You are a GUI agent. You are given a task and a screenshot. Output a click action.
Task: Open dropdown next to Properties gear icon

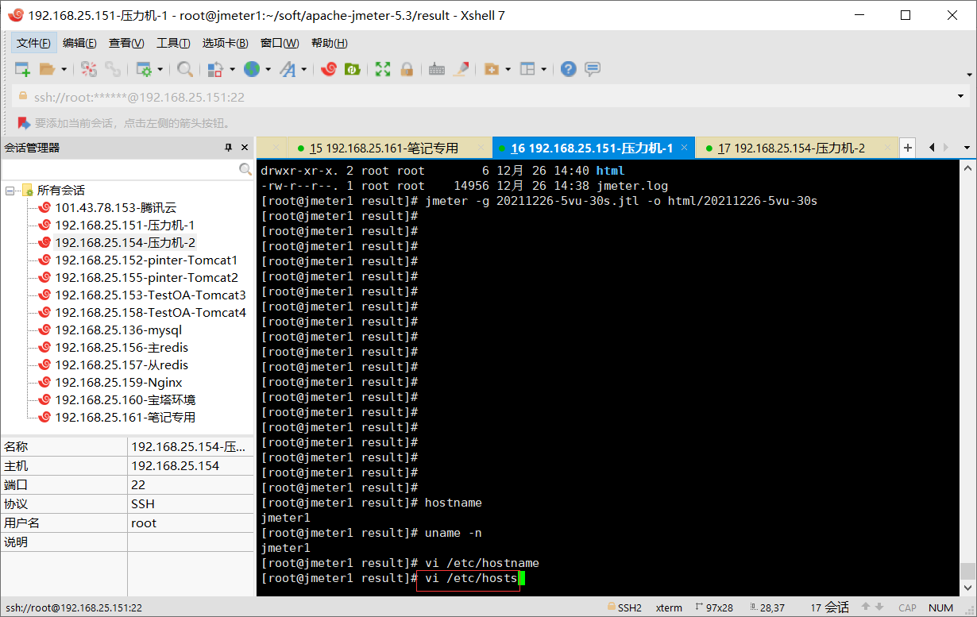pyautogui.click(x=160, y=69)
